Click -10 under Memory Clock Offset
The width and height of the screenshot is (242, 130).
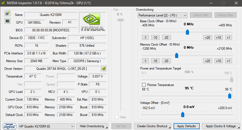click(x=155, y=61)
